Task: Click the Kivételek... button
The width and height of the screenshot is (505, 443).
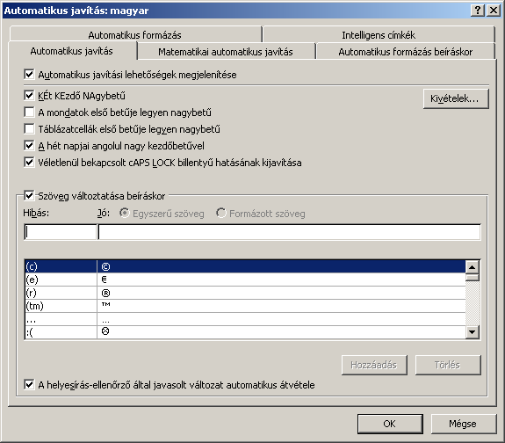Action: (456, 98)
